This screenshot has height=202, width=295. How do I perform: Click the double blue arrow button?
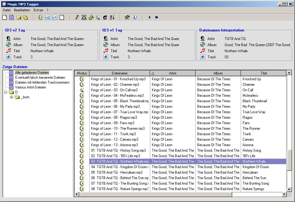pos(157,17)
